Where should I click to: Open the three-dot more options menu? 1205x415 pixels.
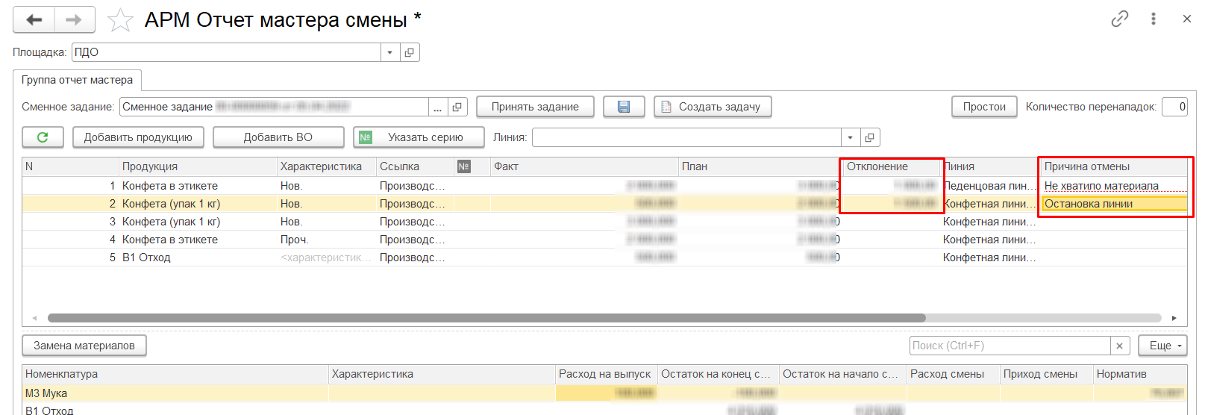point(1153,19)
